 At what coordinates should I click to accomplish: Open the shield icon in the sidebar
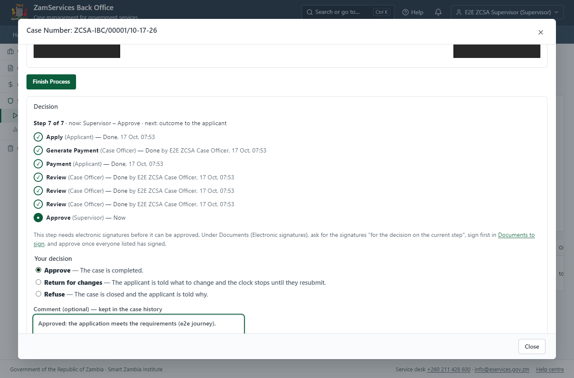point(11,101)
